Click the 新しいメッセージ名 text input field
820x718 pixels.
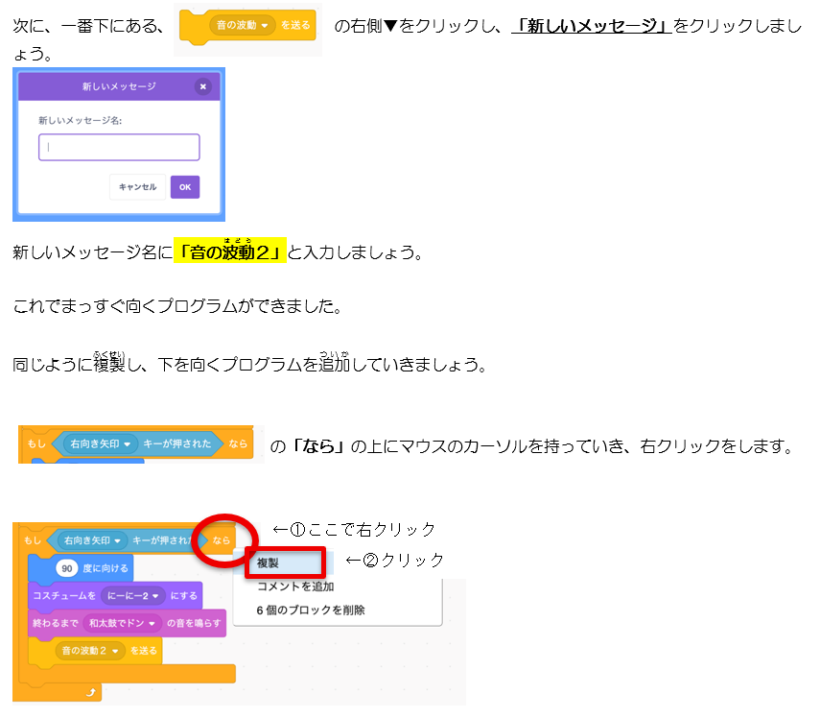click(x=119, y=147)
